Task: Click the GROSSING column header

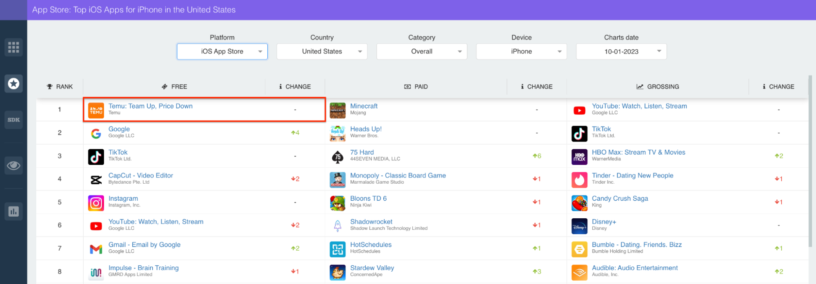Action: (x=658, y=87)
